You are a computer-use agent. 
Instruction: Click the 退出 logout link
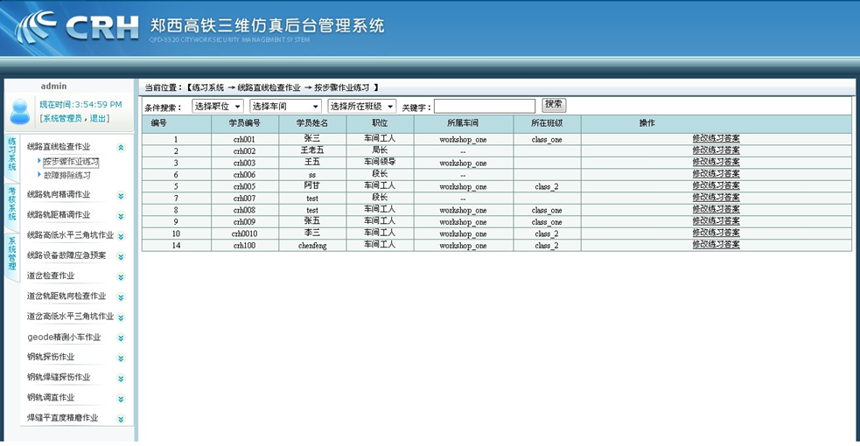[x=99, y=118]
